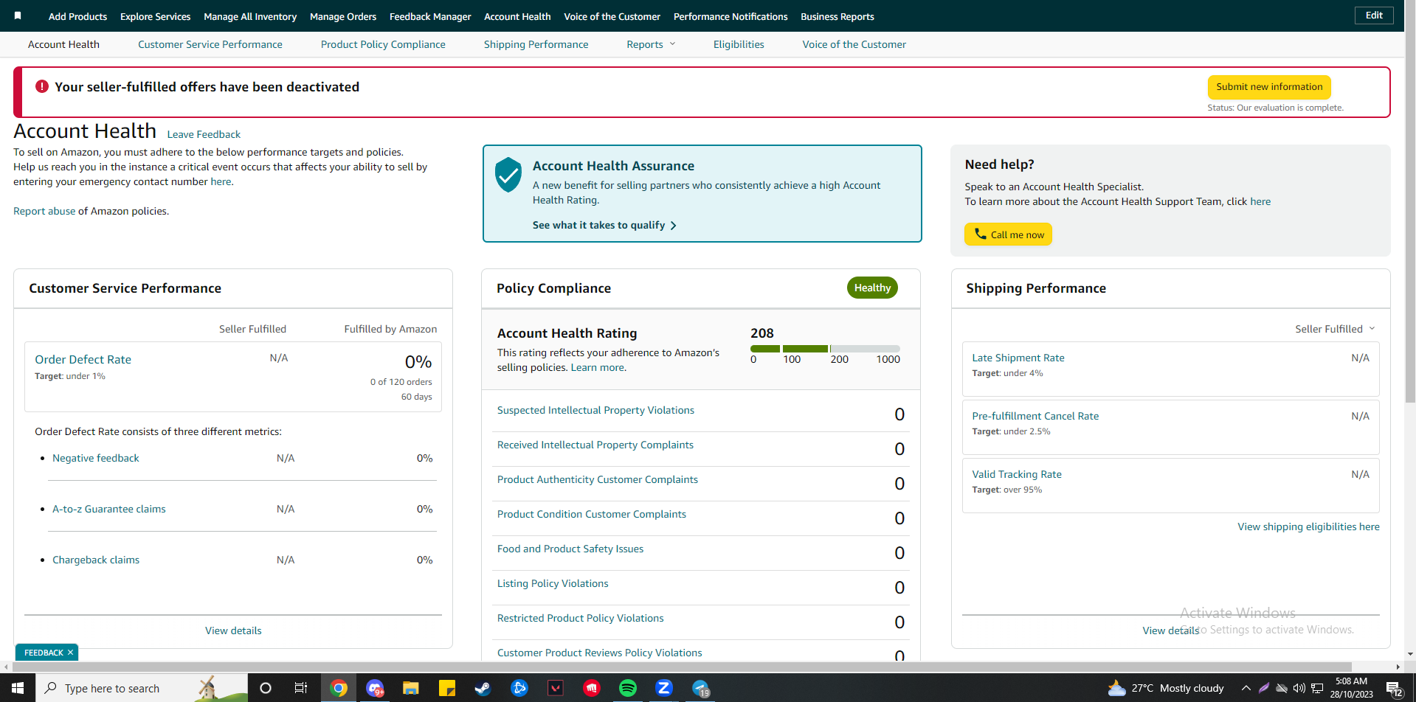Open Battle.net from the taskbar
Image resolution: width=1416 pixels, height=702 pixels.
click(519, 688)
